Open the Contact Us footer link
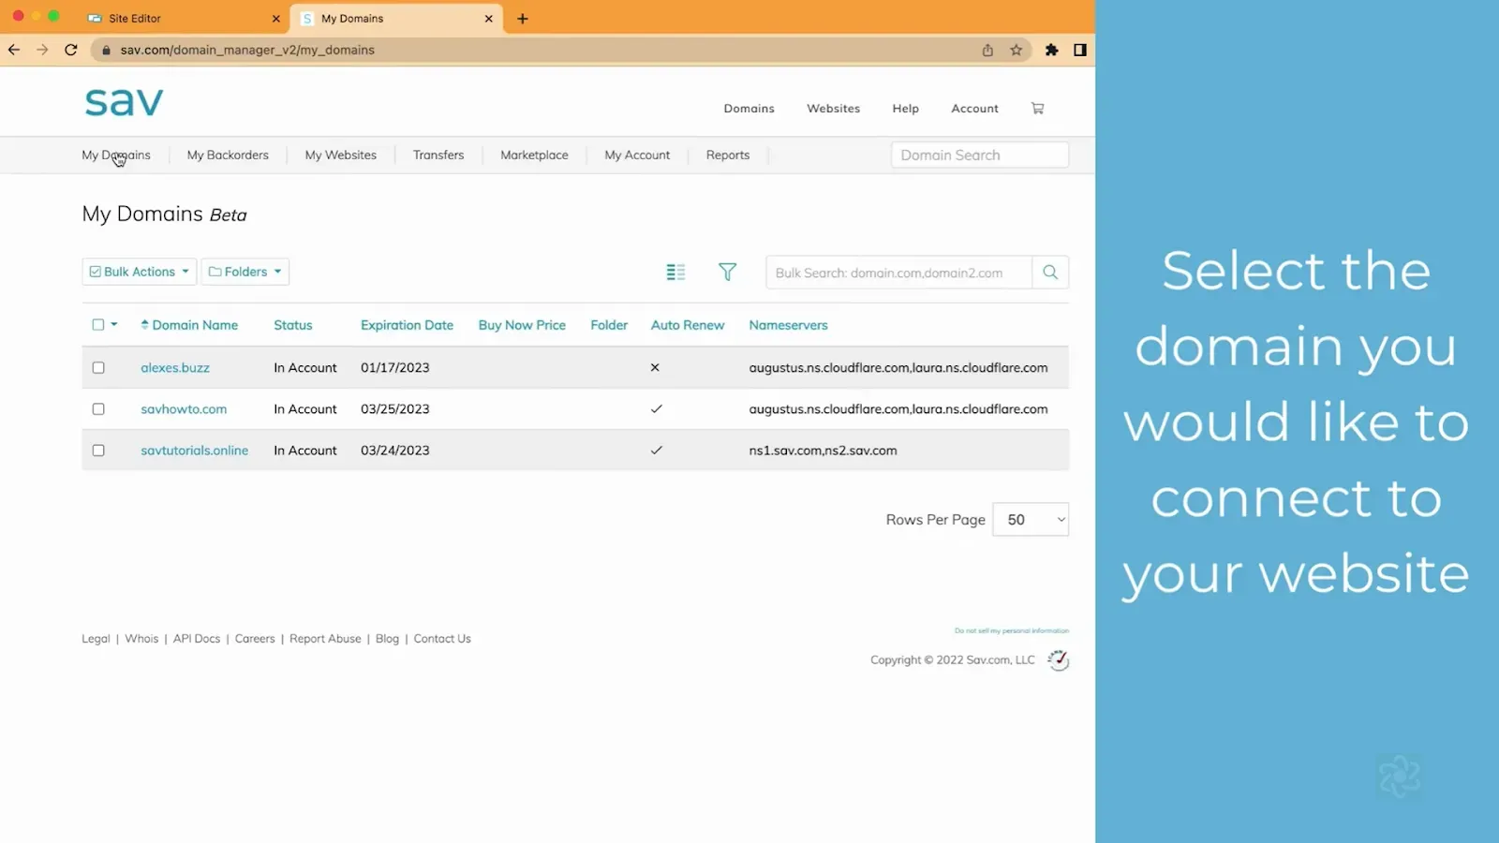This screenshot has height=843, width=1499. [442, 639]
